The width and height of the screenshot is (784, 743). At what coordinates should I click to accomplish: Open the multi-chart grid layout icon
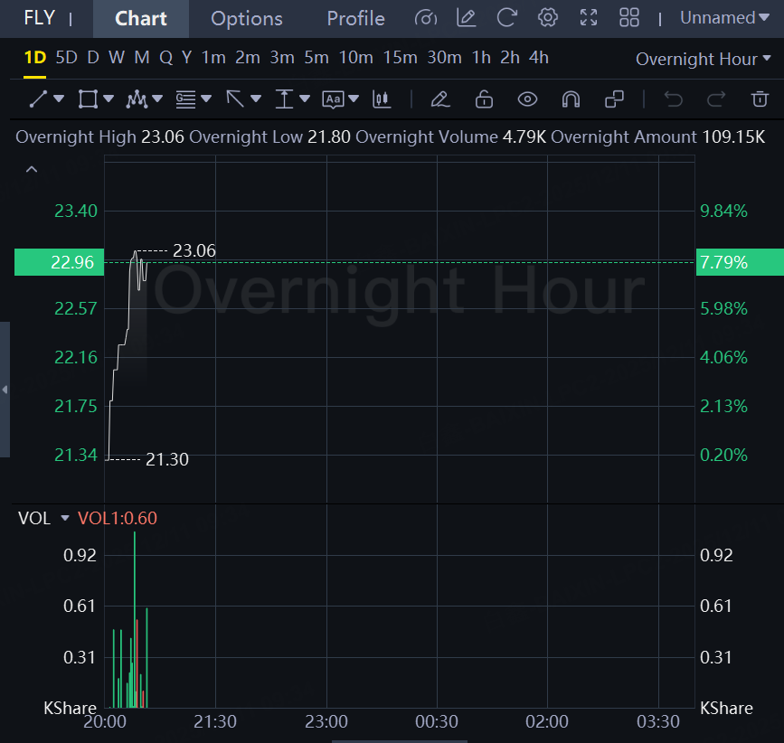point(629,18)
